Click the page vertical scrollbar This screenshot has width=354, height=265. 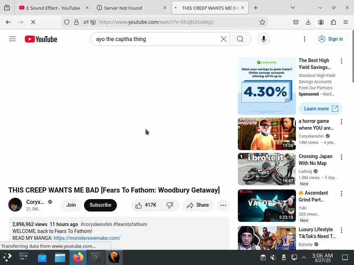[x=353, y=56]
